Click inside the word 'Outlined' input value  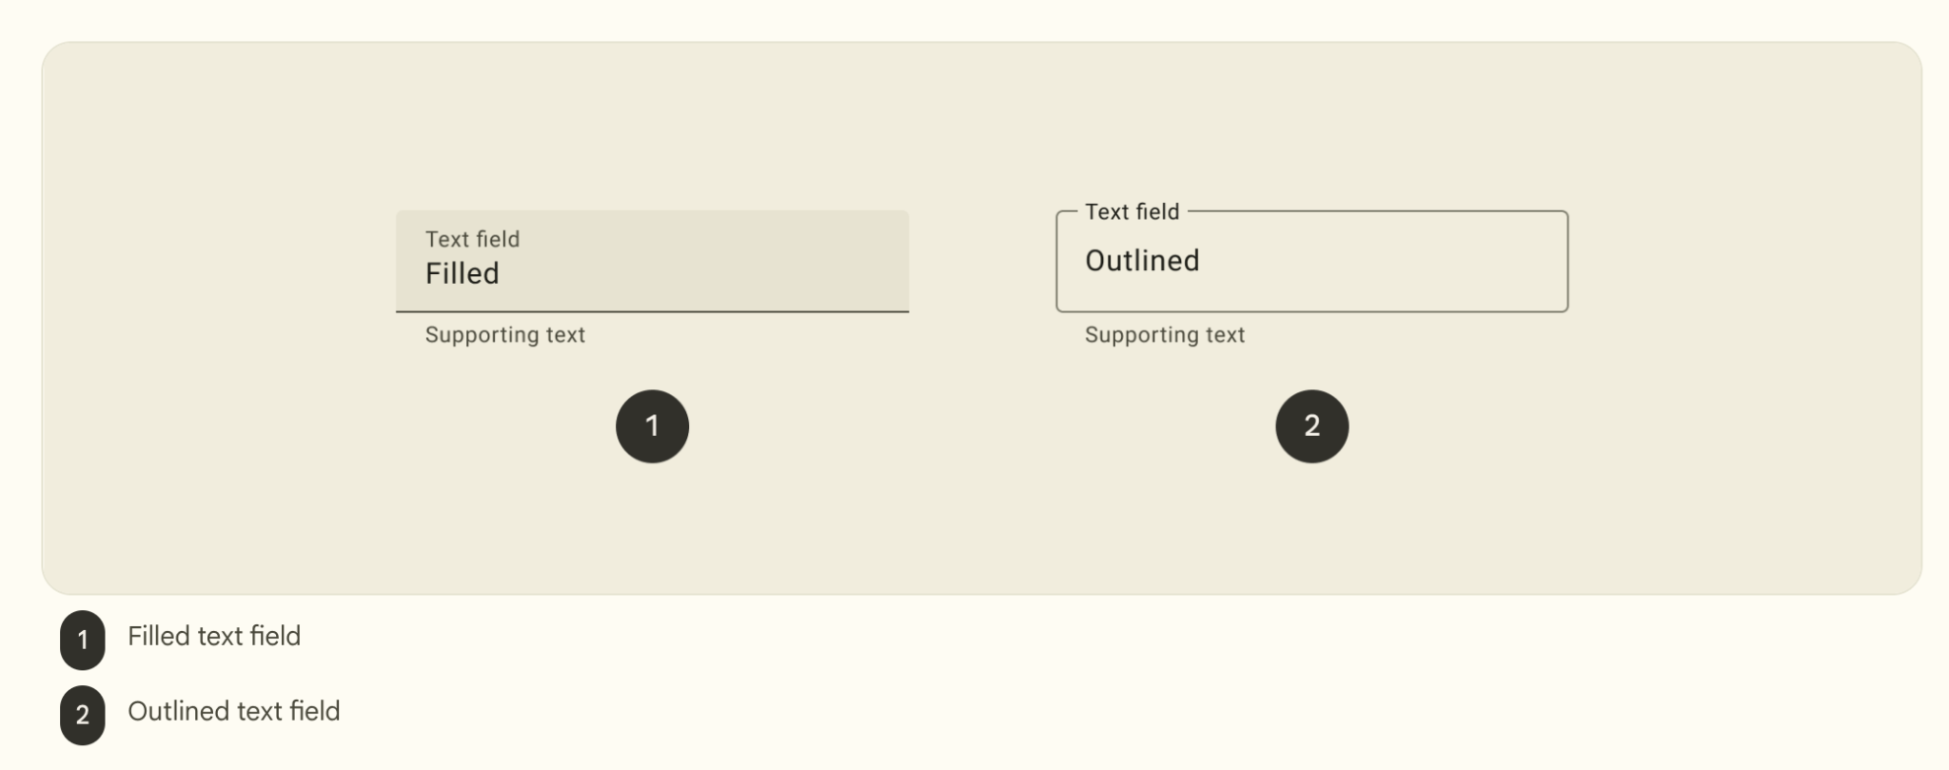coord(1142,261)
